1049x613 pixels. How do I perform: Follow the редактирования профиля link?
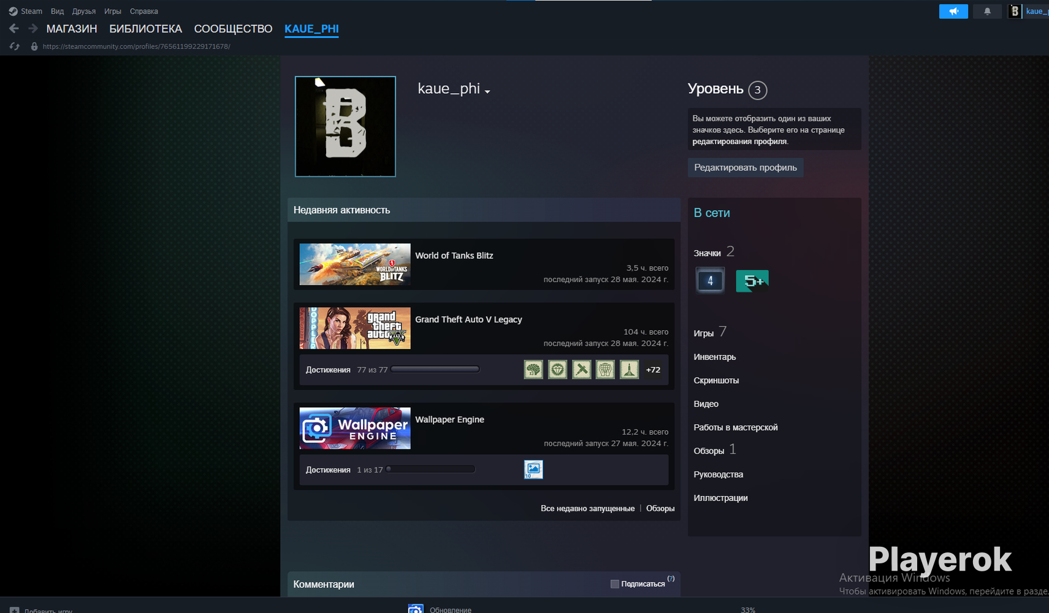[x=740, y=142]
